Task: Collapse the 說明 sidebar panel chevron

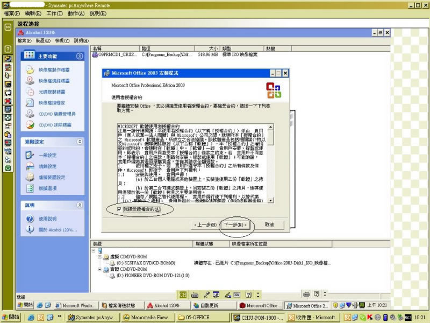Action: tap(80, 205)
